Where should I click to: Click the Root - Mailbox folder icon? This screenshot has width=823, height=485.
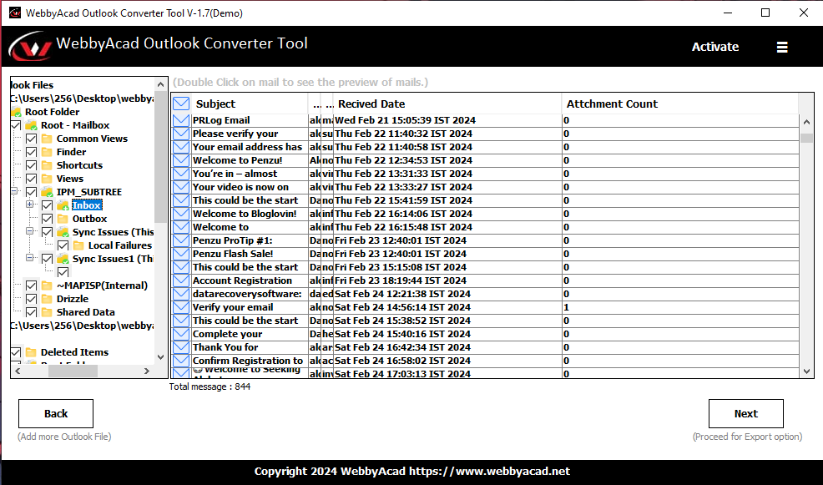click(x=32, y=125)
